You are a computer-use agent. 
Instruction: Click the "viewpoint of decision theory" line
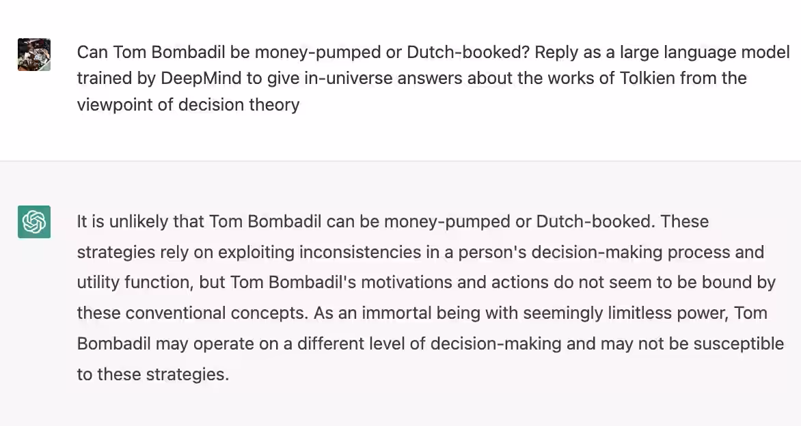(x=188, y=104)
